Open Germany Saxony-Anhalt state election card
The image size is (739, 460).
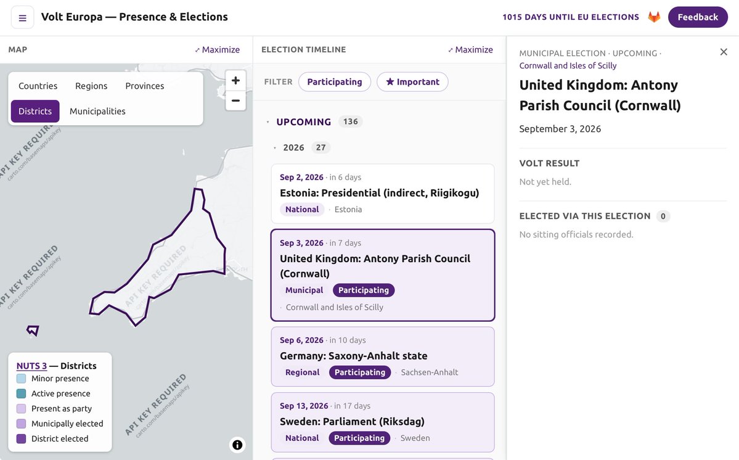383,357
